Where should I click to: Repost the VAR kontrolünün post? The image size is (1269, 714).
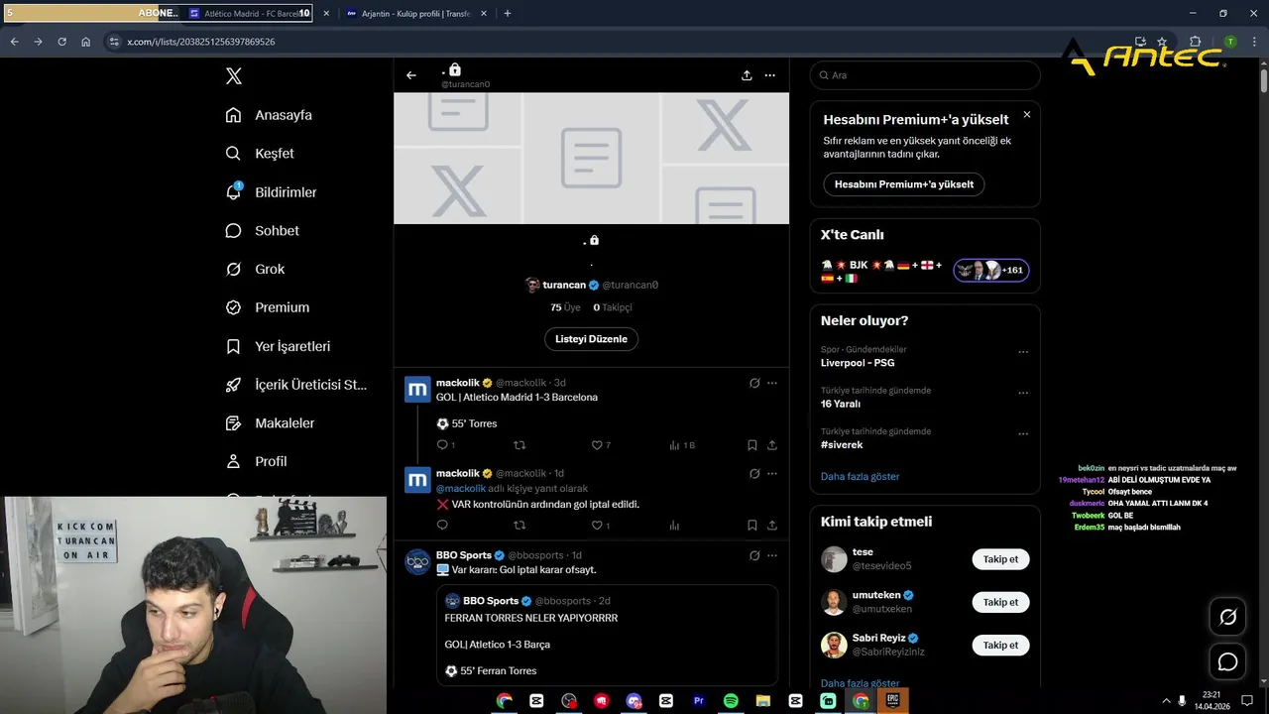click(x=519, y=526)
